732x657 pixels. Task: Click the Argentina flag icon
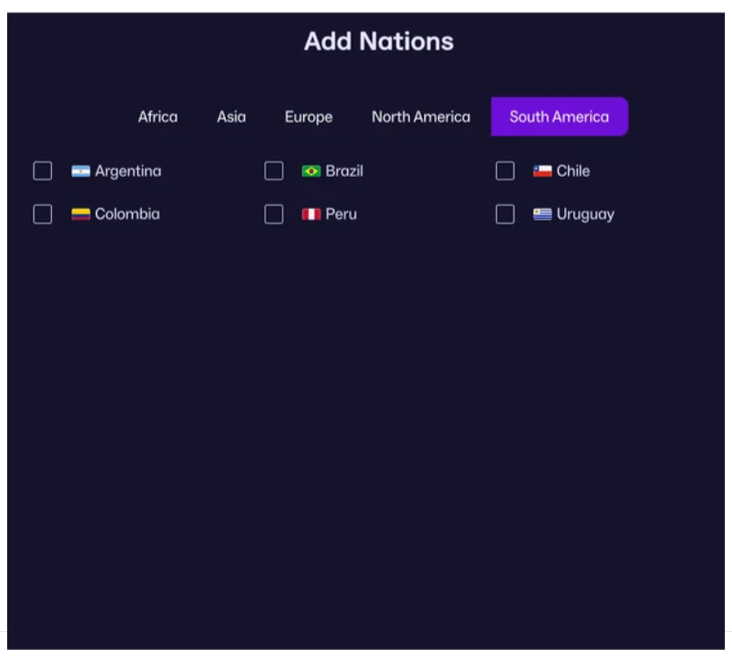pyautogui.click(x=81, y=171)
